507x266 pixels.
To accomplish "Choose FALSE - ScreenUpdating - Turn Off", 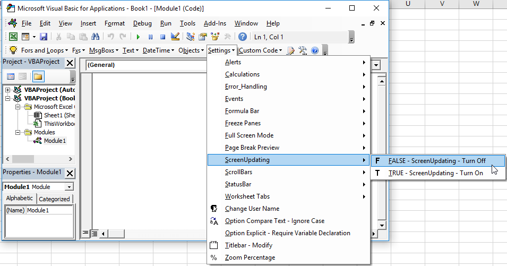I will coord(436,160).
